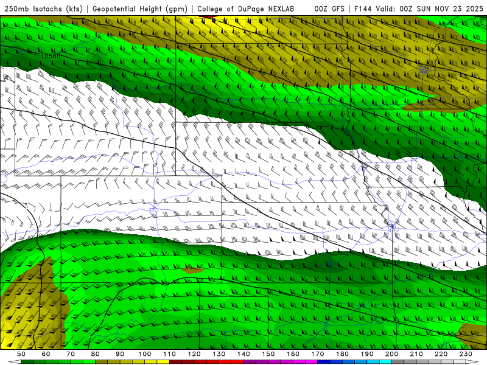The height and width of the screenshot is (365, 487).
Task: Select the "College of DuPage NEXLAB" text
Action: [x=245, y=9]
